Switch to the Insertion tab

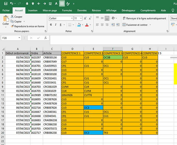point(32,10)
